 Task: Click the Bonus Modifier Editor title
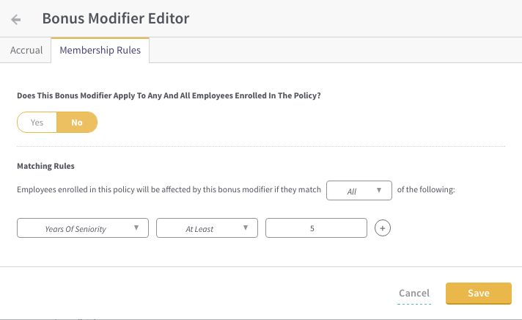tap(116, 18)
